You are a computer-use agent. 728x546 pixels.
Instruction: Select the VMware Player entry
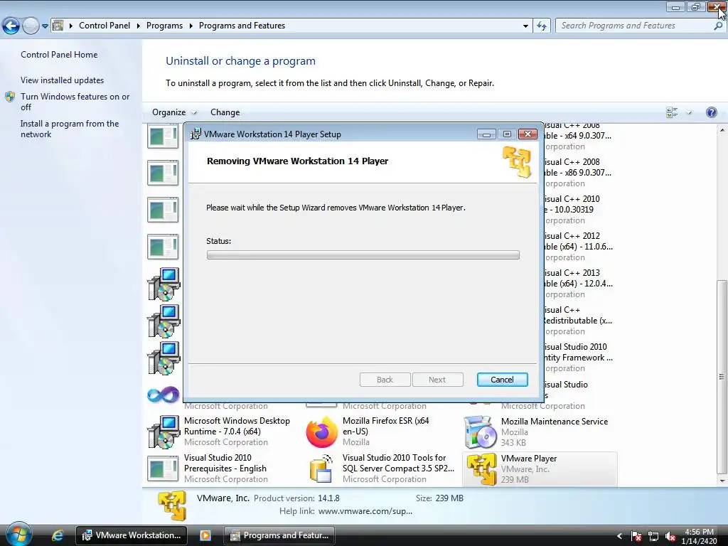click(x=540, y=469)
